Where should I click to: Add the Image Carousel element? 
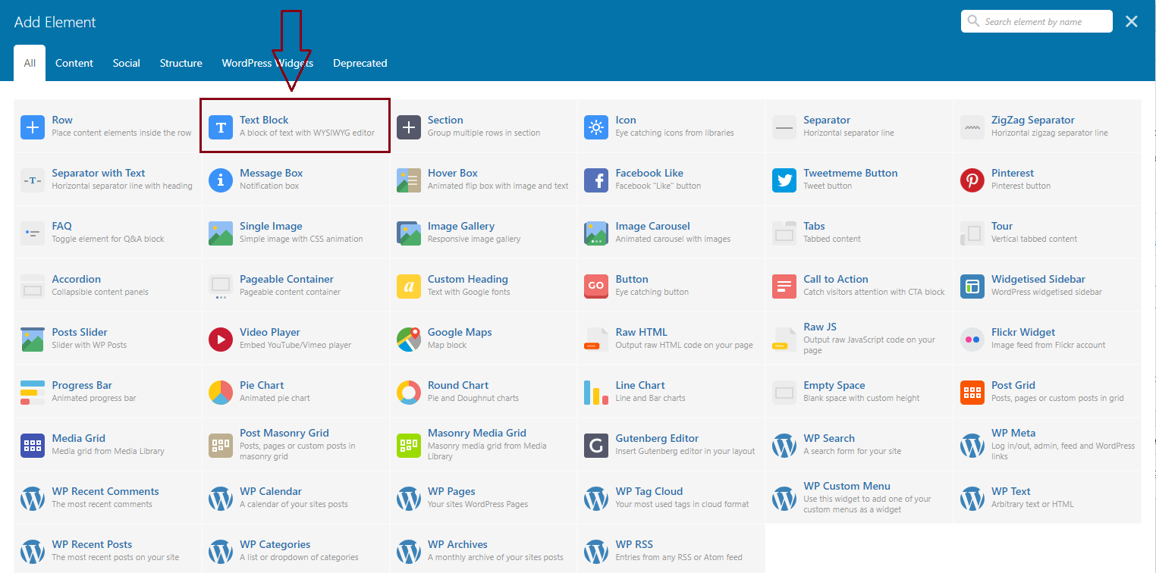pyautogui.click(x=652, y=227)
